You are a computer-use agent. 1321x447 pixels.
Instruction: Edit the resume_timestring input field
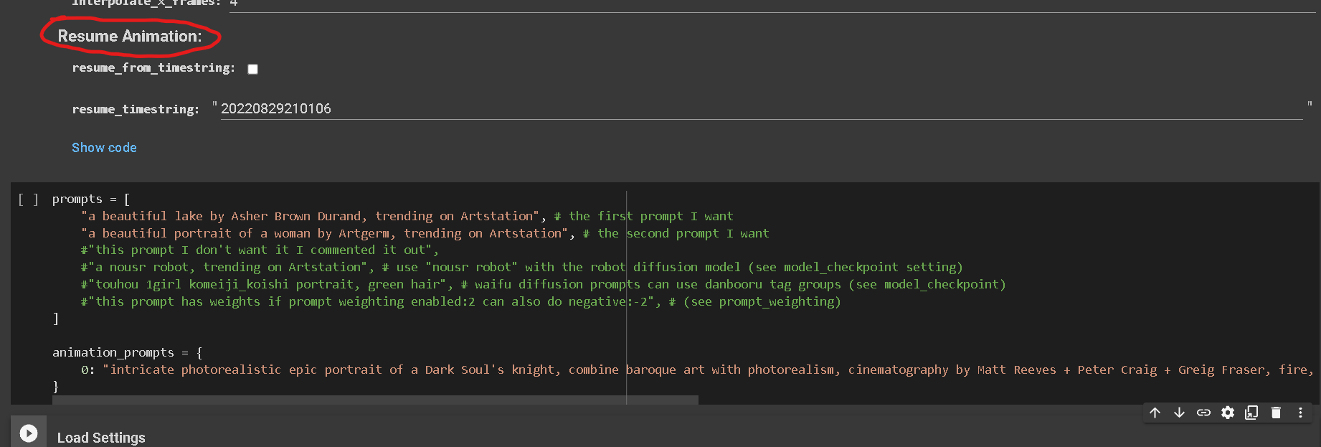pyautogui.click(x=761, y=109)
